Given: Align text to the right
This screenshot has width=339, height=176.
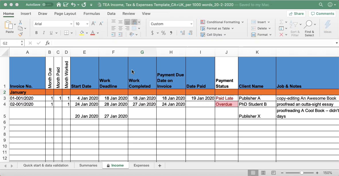Looking at the screenshot, I should [x=127, y=28].
